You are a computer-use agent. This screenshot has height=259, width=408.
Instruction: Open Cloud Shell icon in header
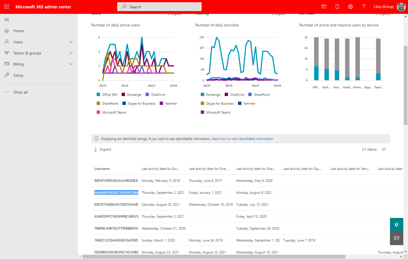[324, 7]
